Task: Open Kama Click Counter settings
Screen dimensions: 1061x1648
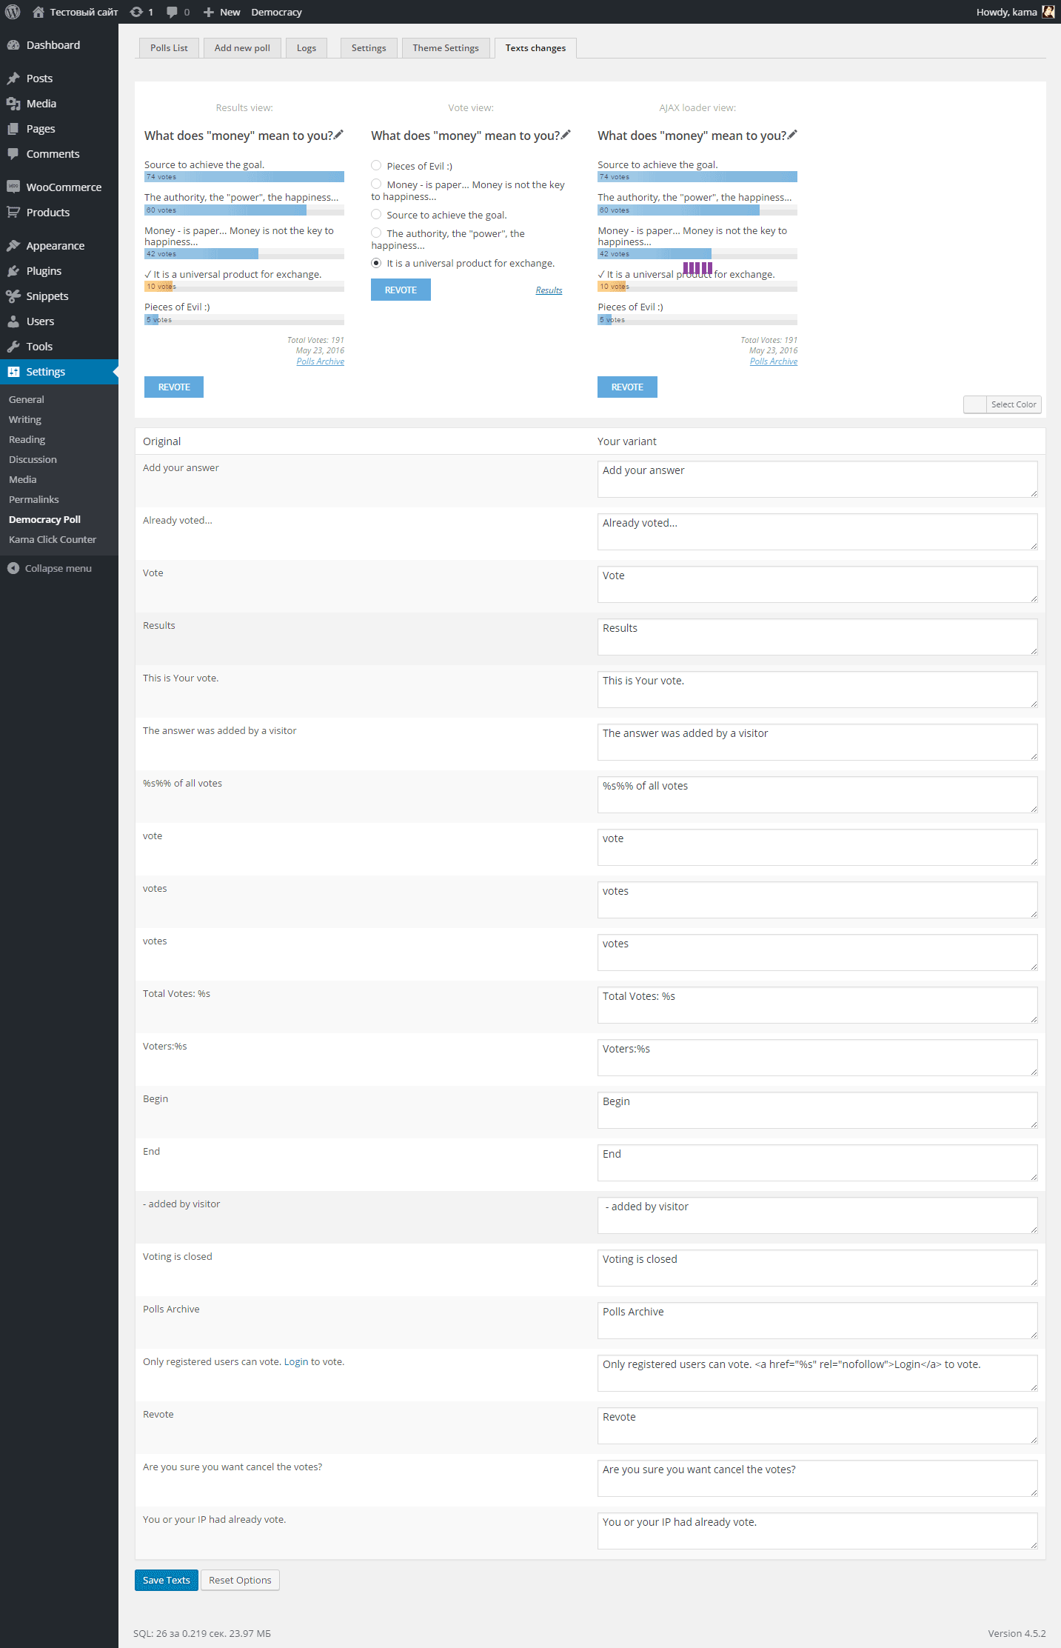Action: pos(53,539)
